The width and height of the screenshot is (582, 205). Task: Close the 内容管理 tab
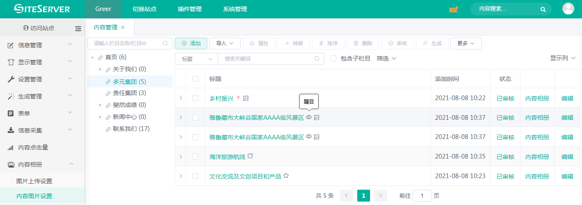click(123, 27)
